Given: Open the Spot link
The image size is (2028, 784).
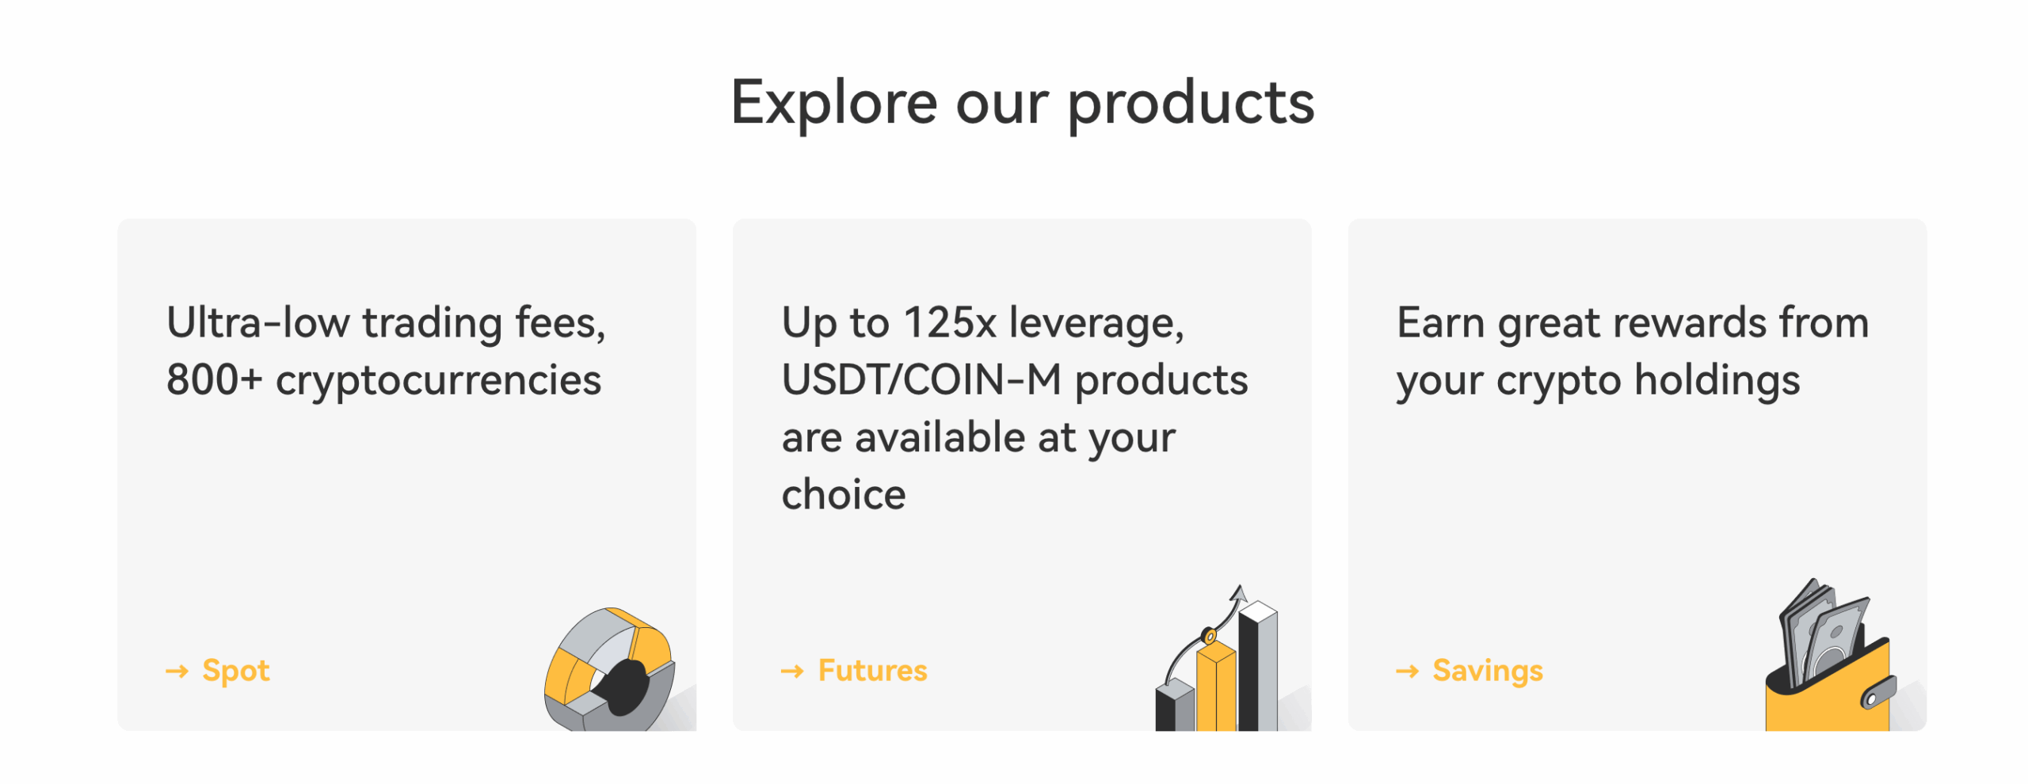Looking at the screenshot, I should pos(235,671).
